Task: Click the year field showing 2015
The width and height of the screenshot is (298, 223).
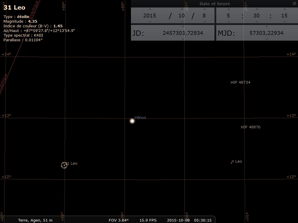Action: click(150, 16)
